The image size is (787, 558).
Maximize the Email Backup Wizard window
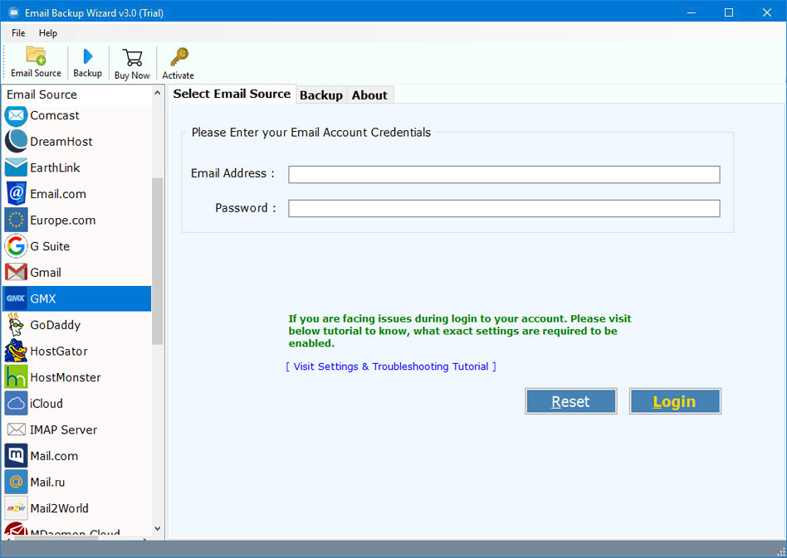click(x=729, y=12)
